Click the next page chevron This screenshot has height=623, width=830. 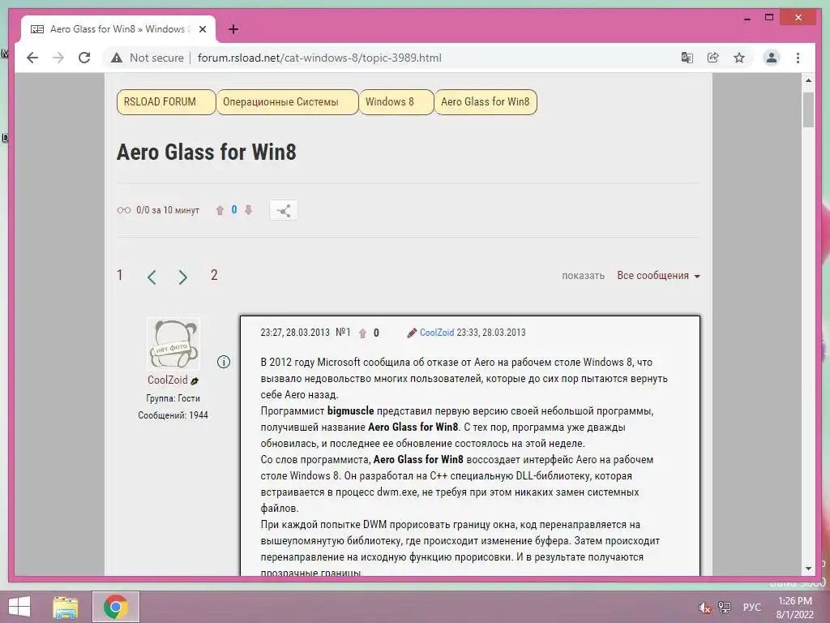182,277
